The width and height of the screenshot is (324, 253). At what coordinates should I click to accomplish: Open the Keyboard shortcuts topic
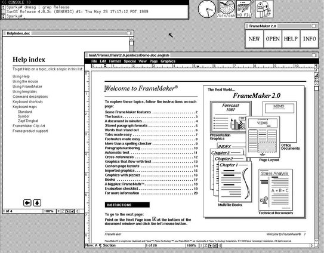(x=27, y=101)
